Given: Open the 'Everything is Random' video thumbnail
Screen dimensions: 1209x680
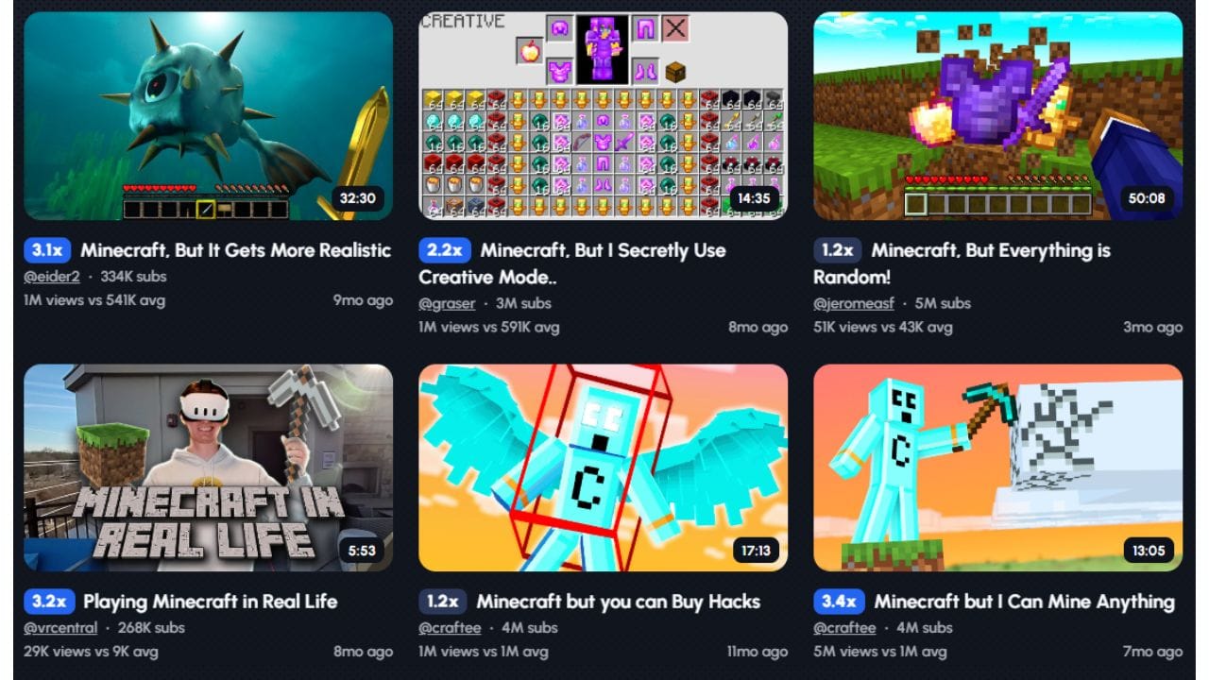Looking at the screenshot, I should click(x=997, y=116).
